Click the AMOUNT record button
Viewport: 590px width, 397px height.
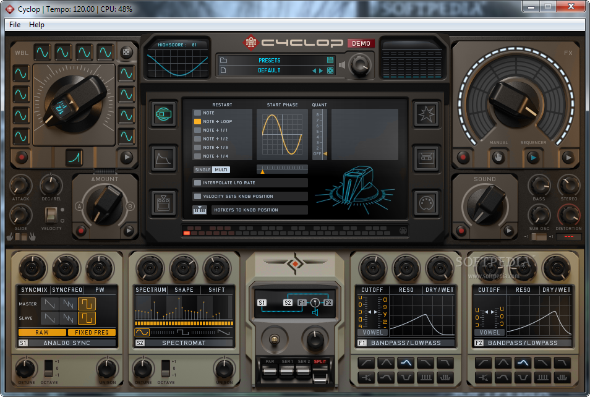tap(80, 230)
